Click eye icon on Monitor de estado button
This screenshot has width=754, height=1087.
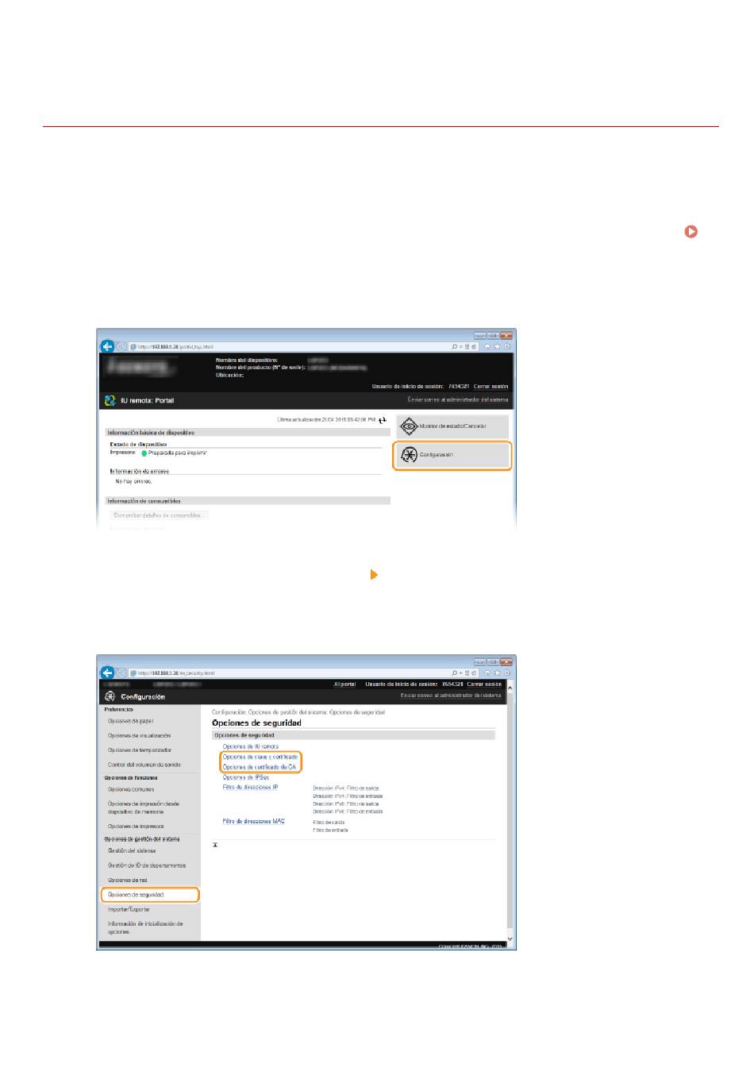point(409,426)
